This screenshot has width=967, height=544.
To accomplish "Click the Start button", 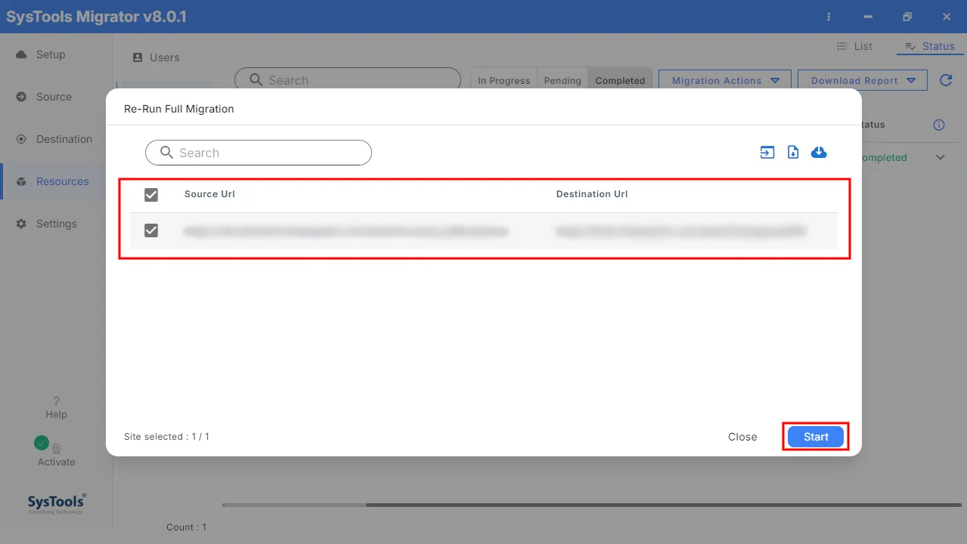I will pos(816,437).
